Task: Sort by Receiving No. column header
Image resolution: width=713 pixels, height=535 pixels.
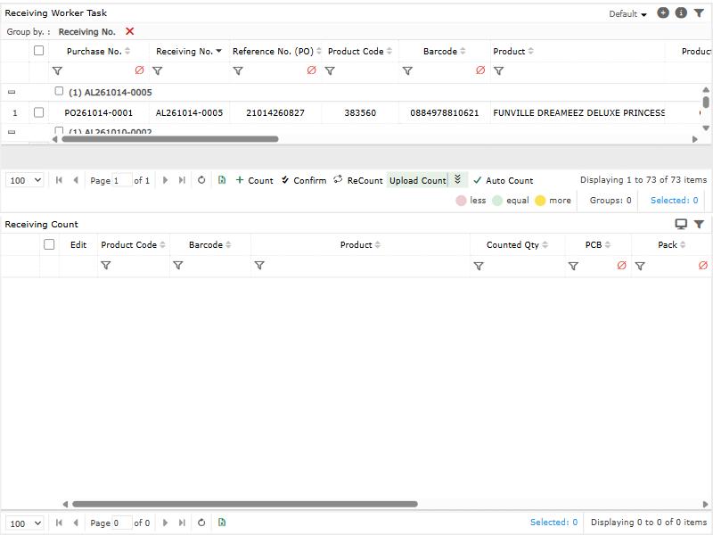Action: click(189, 52)
